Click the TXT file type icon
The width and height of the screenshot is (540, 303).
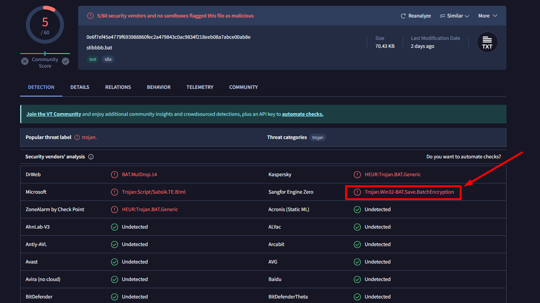(487, 42)
